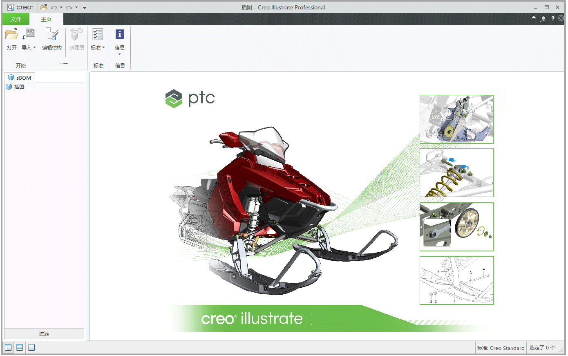The height and width of the screenshot is (356, 568).
Task: Click the wheel assembly thumbnail image
Action: (x=457, y=227)
